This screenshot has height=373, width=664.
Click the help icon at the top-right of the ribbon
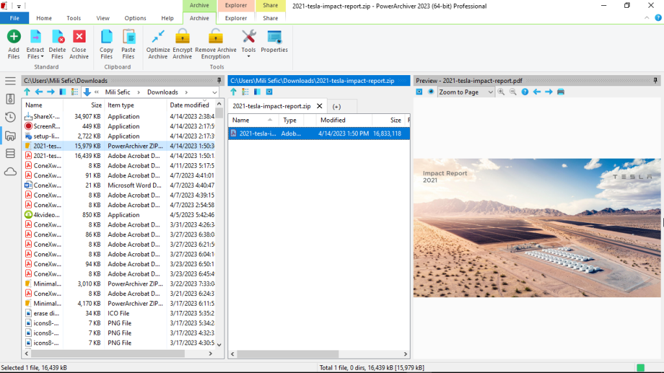click(658, 17)
